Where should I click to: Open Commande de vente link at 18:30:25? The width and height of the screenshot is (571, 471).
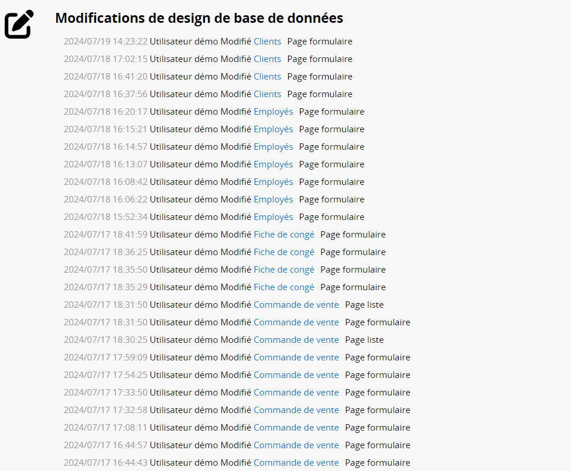(x=296, y=340)
